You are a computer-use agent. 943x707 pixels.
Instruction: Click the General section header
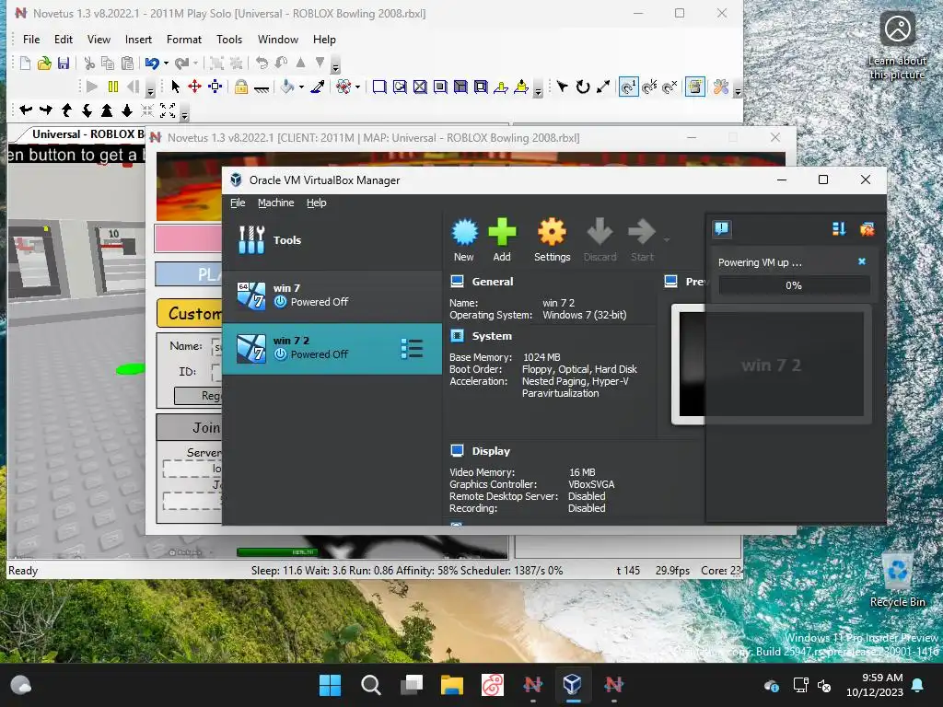point(493,282)
